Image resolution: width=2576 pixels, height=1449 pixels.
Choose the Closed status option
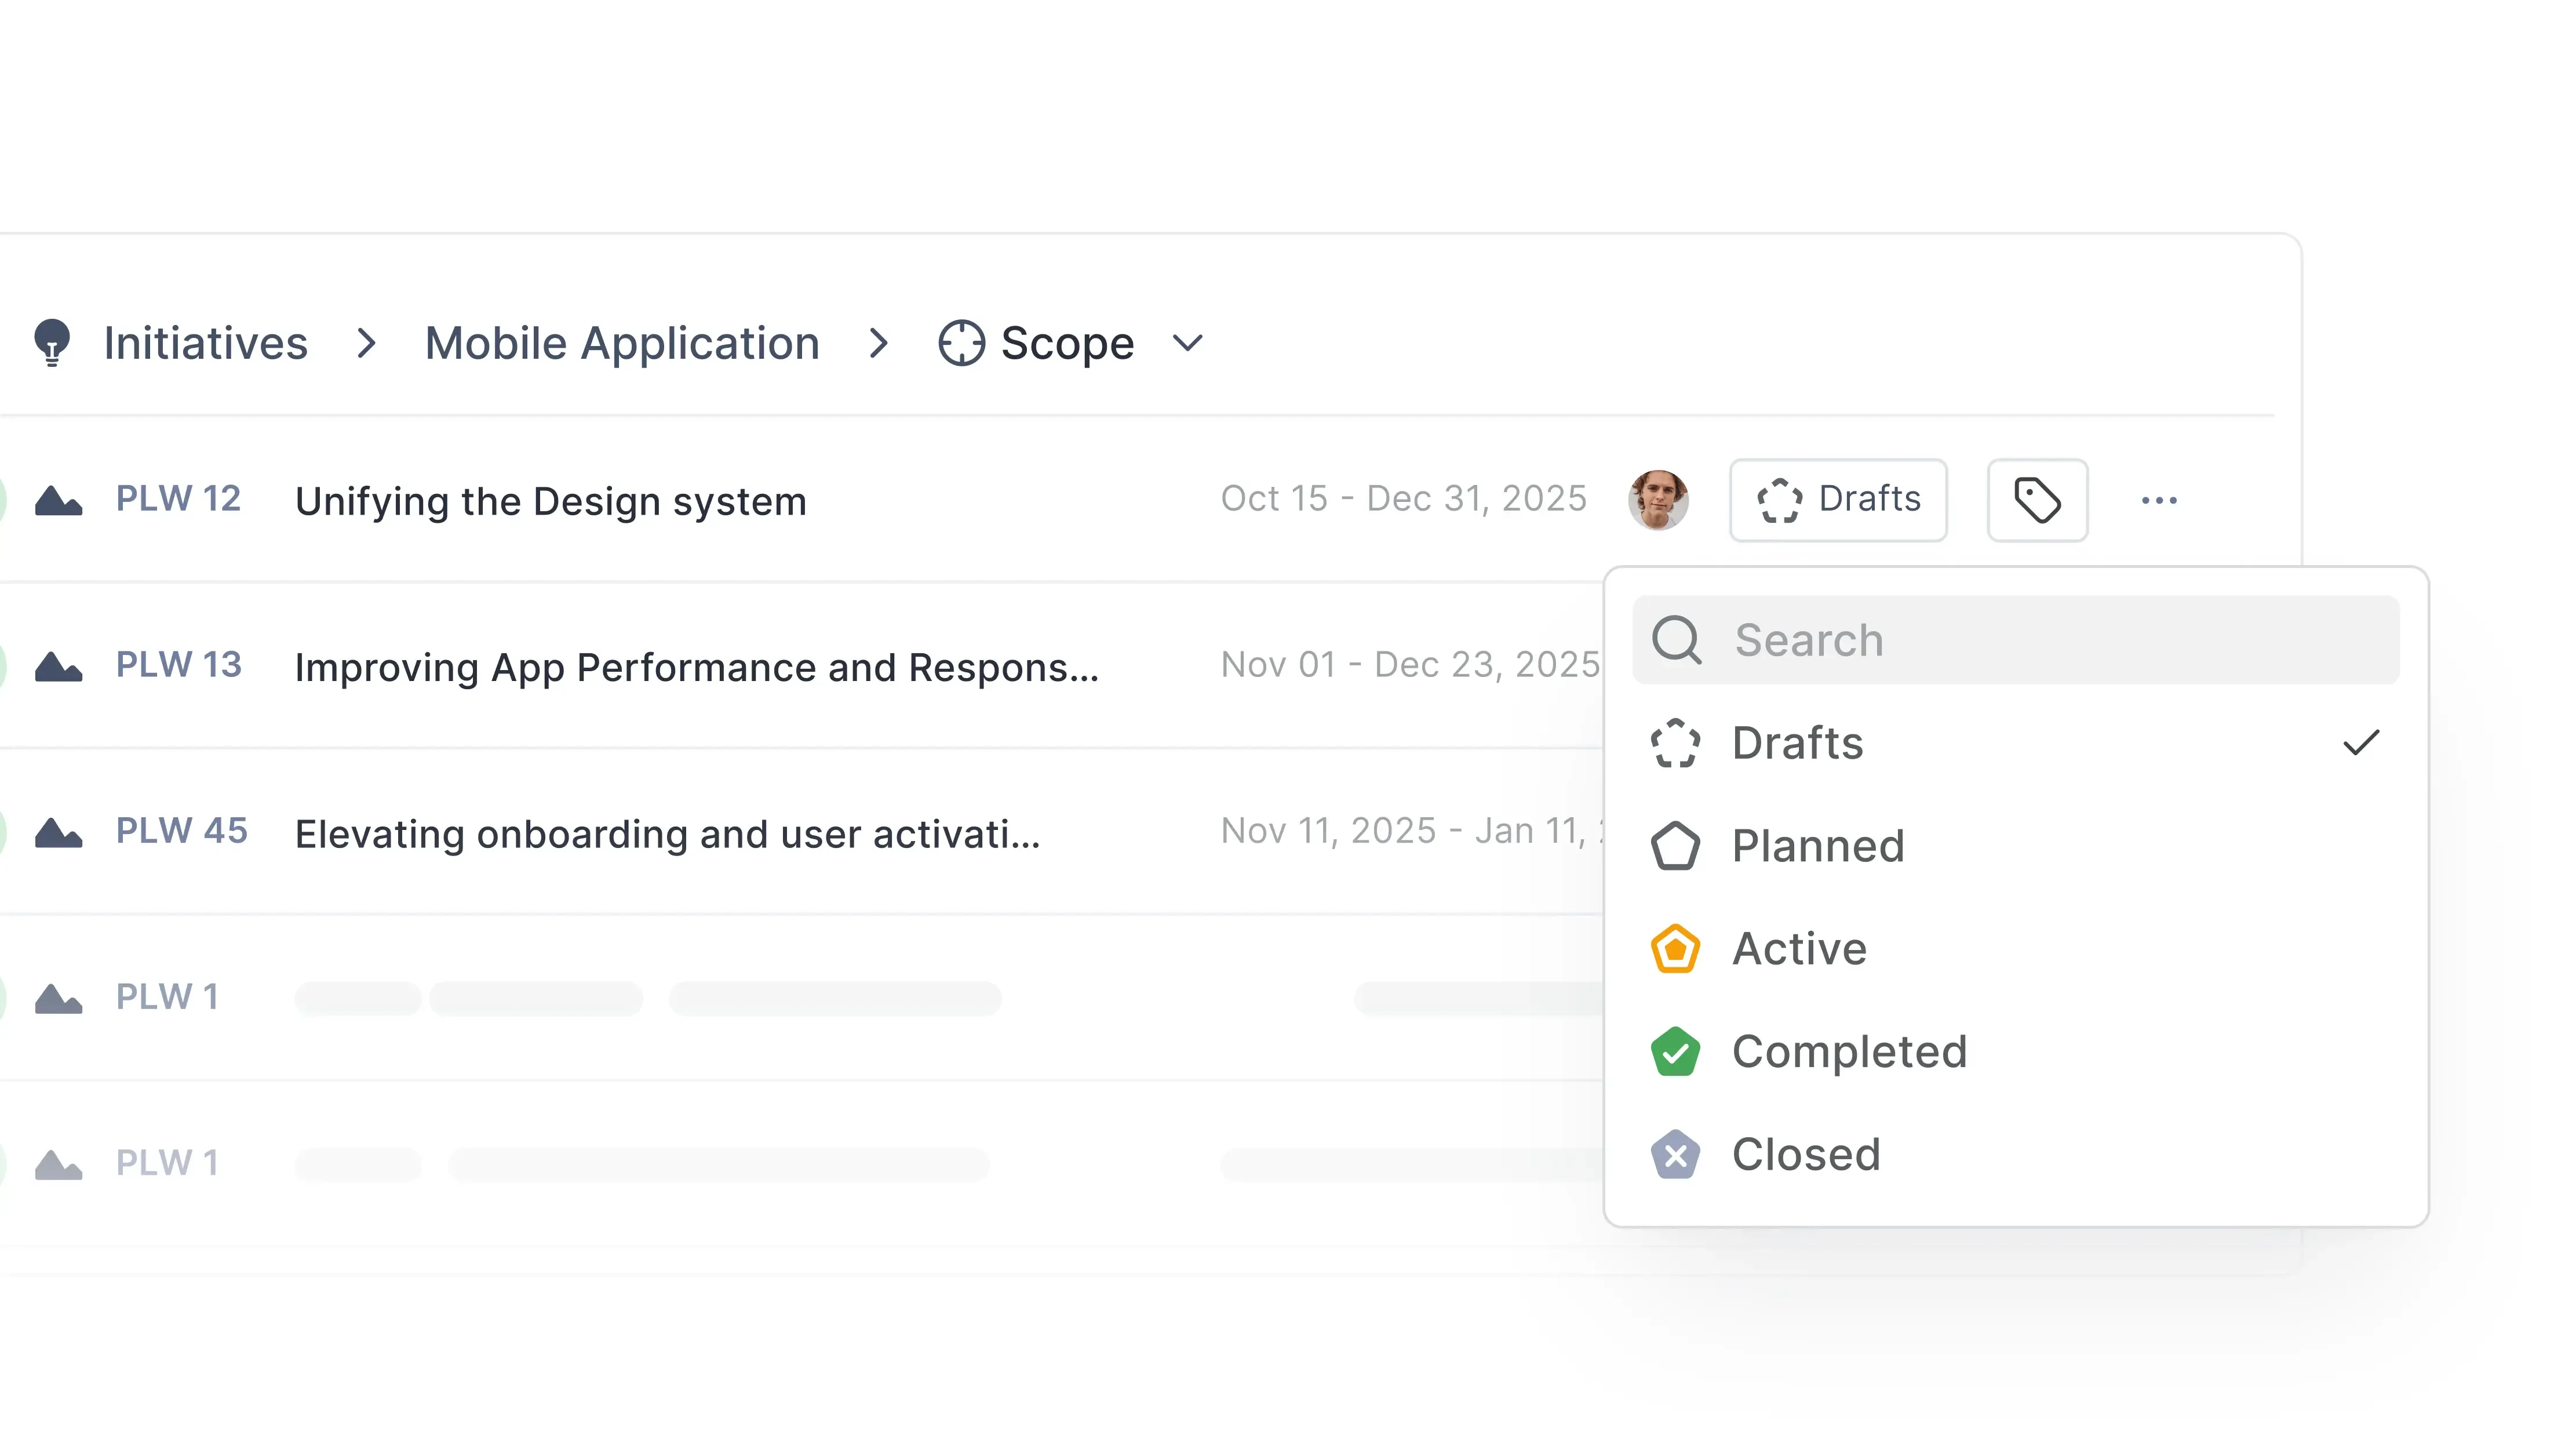tap(1806, 1155)
